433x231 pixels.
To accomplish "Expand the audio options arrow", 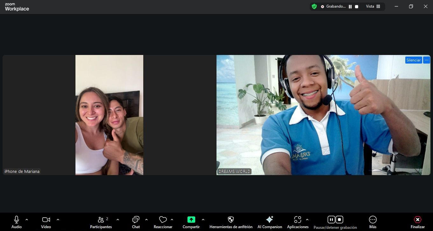I will click(x=27, y=220).
